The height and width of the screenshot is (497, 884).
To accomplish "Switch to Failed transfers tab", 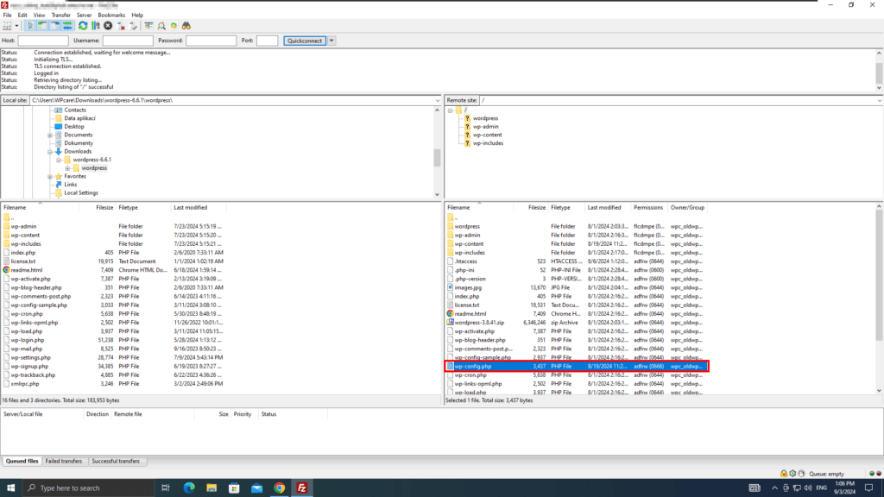I will click(64, 461).
